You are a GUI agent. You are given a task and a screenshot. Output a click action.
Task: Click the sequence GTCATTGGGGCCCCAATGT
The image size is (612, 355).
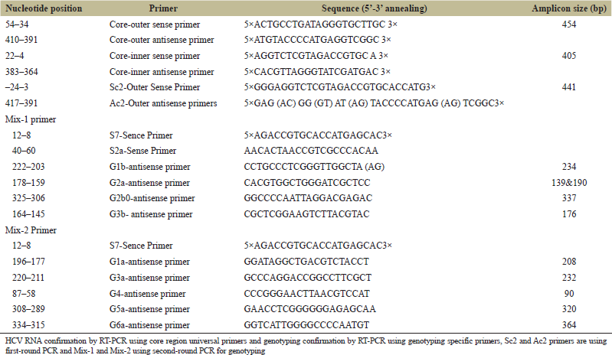tap(295, 324)
